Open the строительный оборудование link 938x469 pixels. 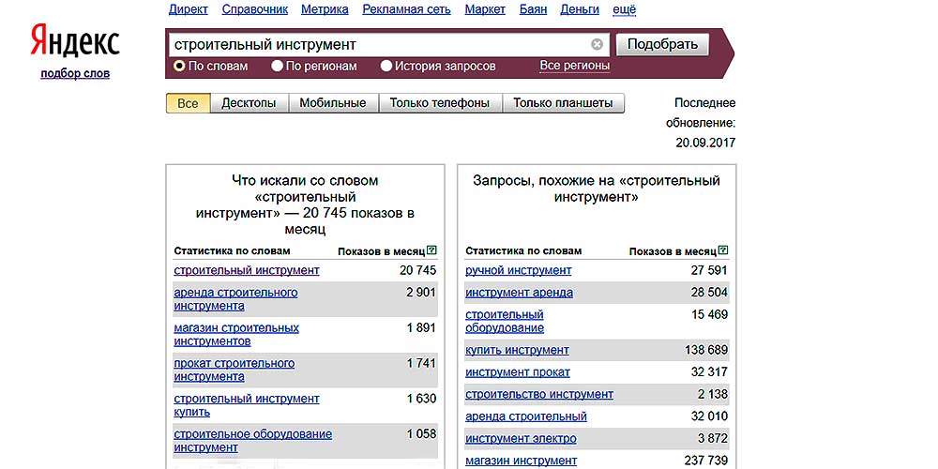click(x=505, y=321)
